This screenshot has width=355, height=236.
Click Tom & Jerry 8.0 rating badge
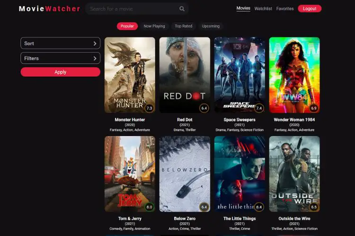click(149, 207)
